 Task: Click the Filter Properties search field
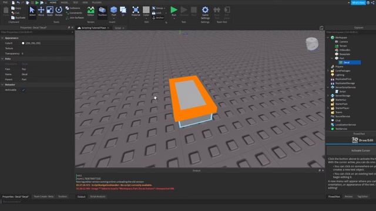pyautogui.click(x=37, y=32)
